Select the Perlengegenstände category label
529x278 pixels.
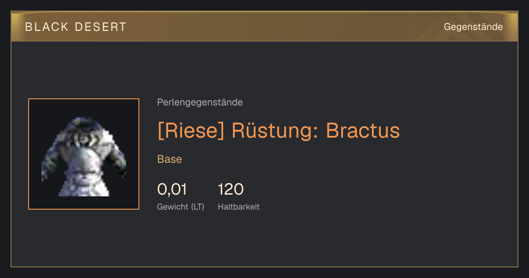click(200, 102)
